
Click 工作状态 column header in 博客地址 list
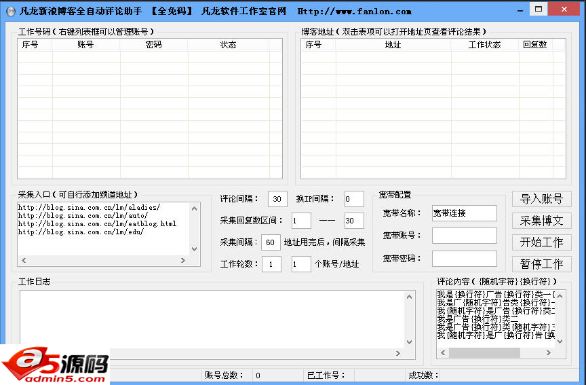tap(485, 45)
